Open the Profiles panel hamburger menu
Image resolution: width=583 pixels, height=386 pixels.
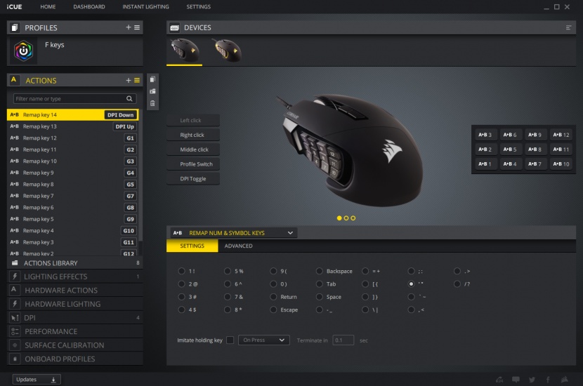(137, 27)
